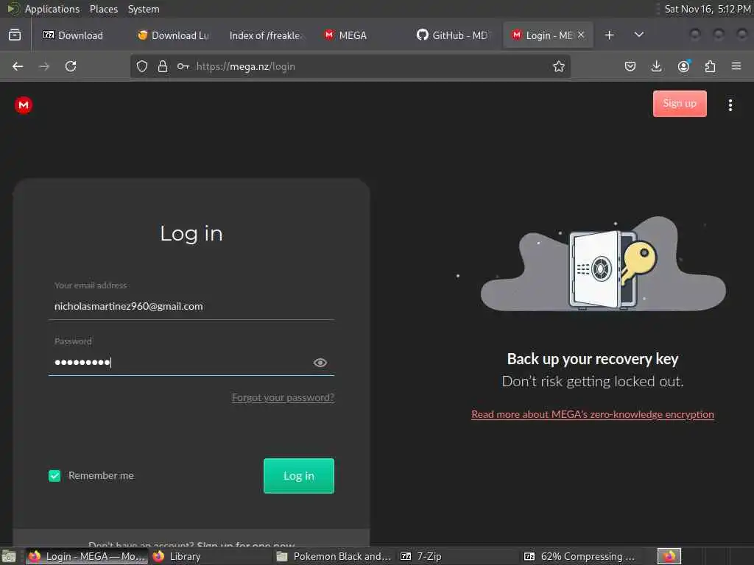754x565 pixels.
Task: Open Pokemon Black and... folder window in taskbar
Action: click(335, 556)
